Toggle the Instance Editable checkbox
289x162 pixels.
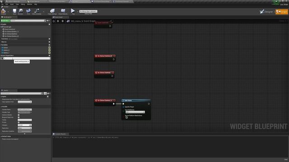19,115
